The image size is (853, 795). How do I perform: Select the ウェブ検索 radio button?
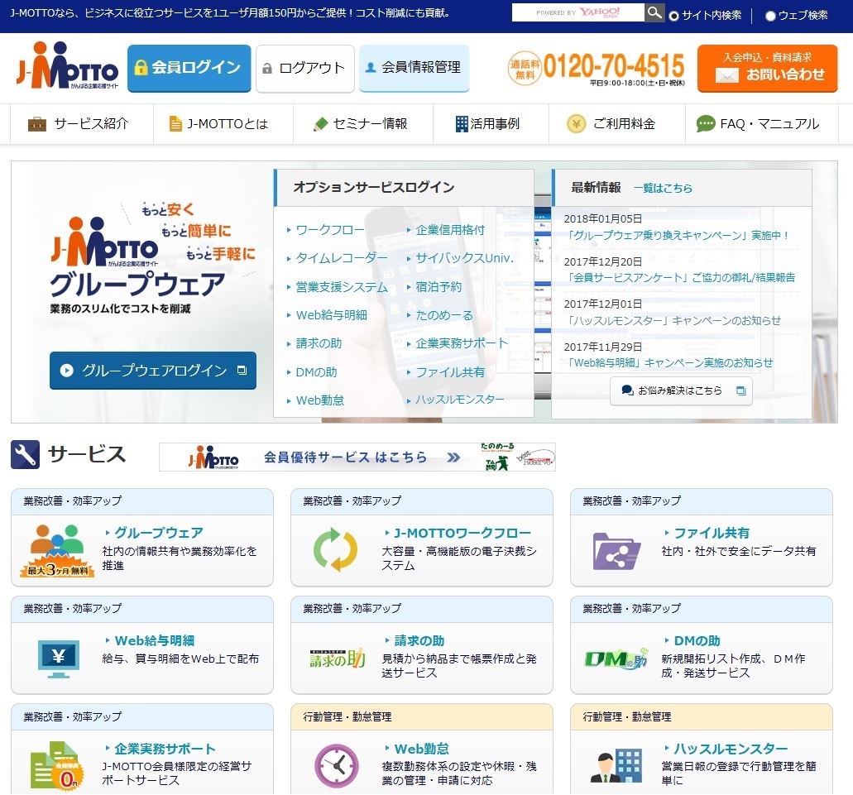(770, 16)
